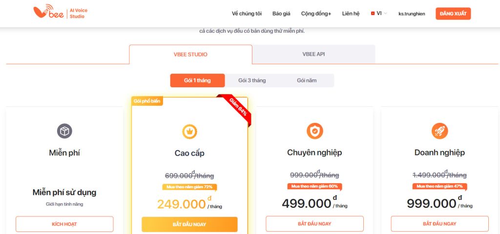Open the Cộng đồng+ menu
Image resolution: width=500 pixels, height=234 pixels.
coord(316,14)
